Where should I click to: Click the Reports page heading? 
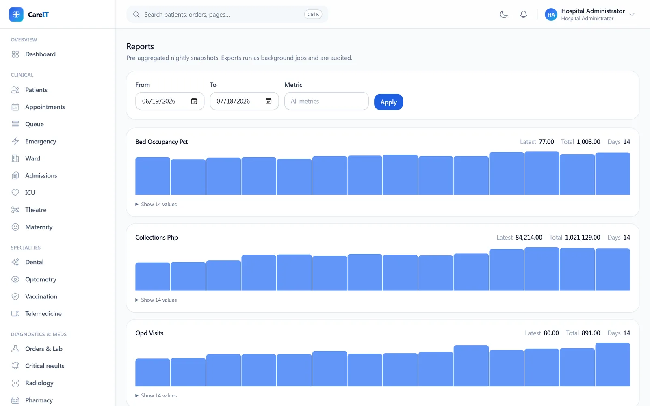pos(140,46)
